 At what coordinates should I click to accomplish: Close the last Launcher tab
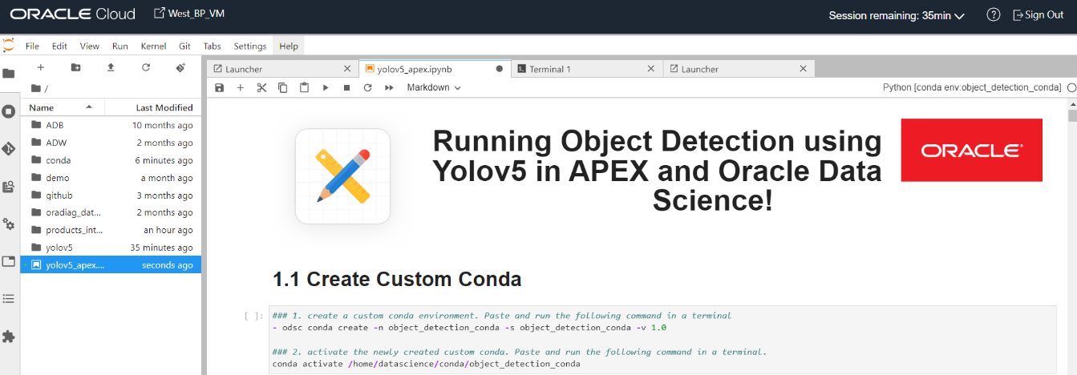pyautogui.click(x=803, y=69)
